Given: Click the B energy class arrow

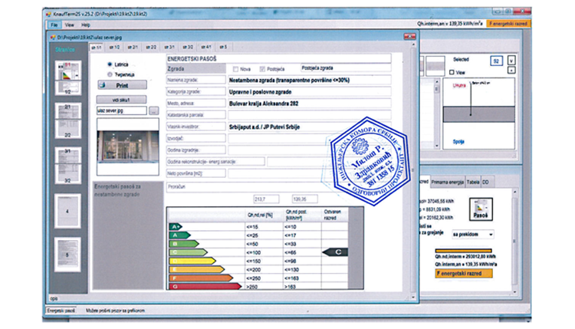Looking at the screenshot, I should pos(184,244).
